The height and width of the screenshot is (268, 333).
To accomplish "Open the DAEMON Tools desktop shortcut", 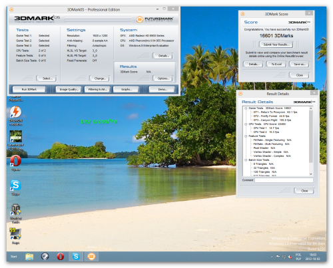I will click(15, 116).
